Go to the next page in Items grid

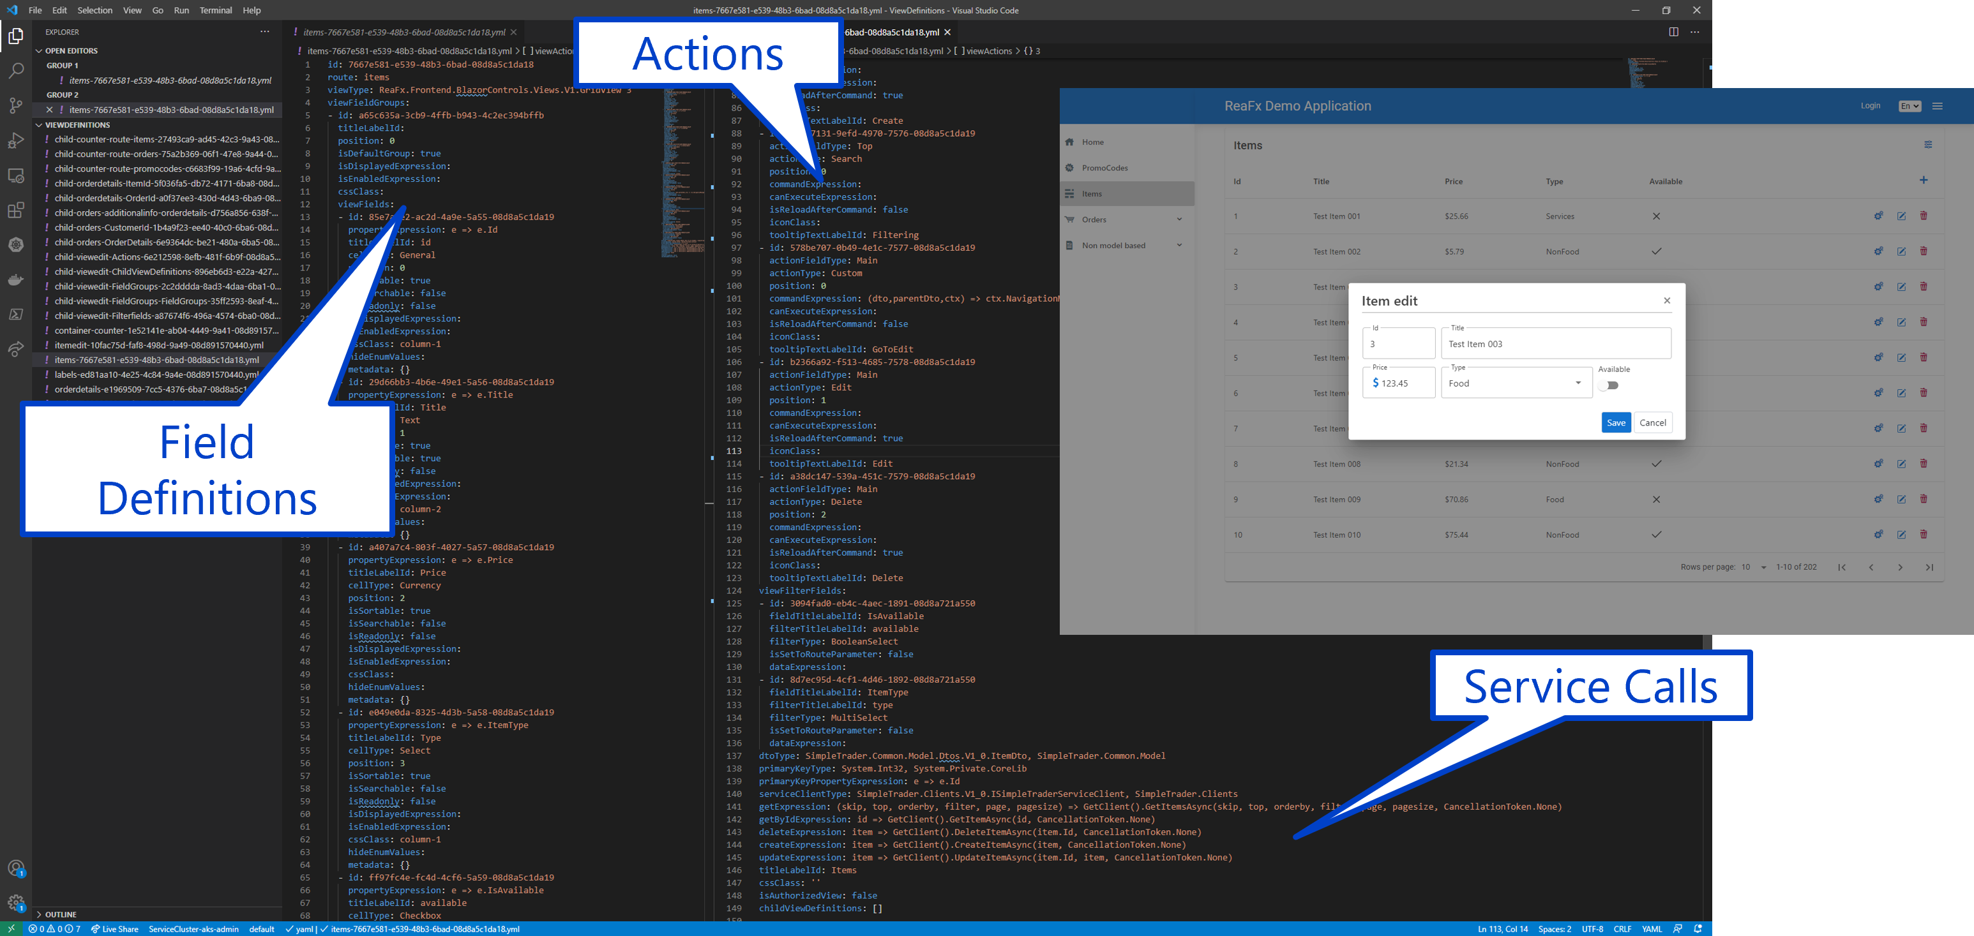[1900, 568]
